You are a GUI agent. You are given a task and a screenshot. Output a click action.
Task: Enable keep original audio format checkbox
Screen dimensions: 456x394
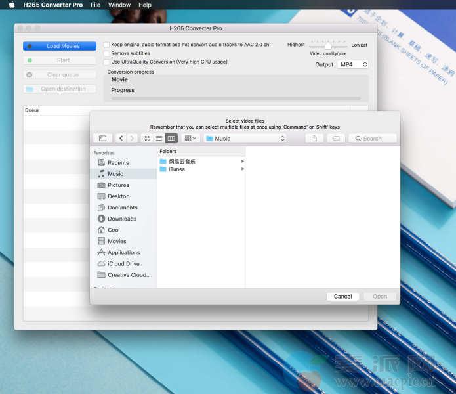click(106, 45)
